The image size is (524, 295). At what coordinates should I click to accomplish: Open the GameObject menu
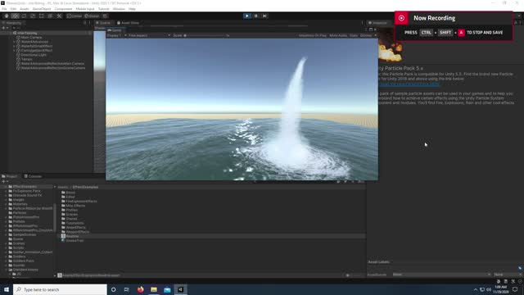42,9
